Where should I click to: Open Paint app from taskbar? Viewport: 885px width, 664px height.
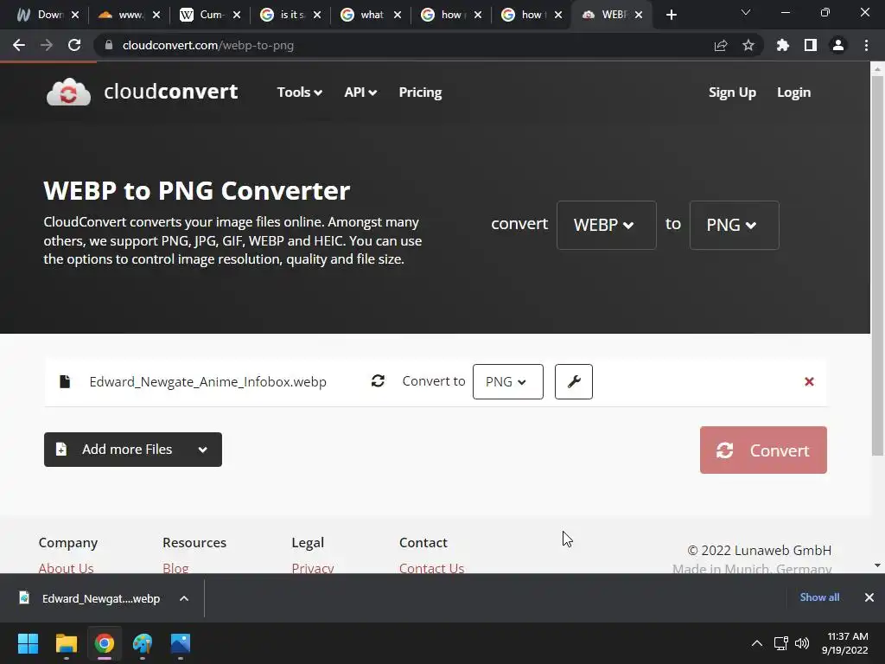coord(143,643)
